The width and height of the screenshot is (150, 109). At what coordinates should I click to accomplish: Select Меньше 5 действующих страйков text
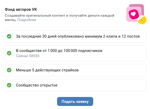[47, 70]
